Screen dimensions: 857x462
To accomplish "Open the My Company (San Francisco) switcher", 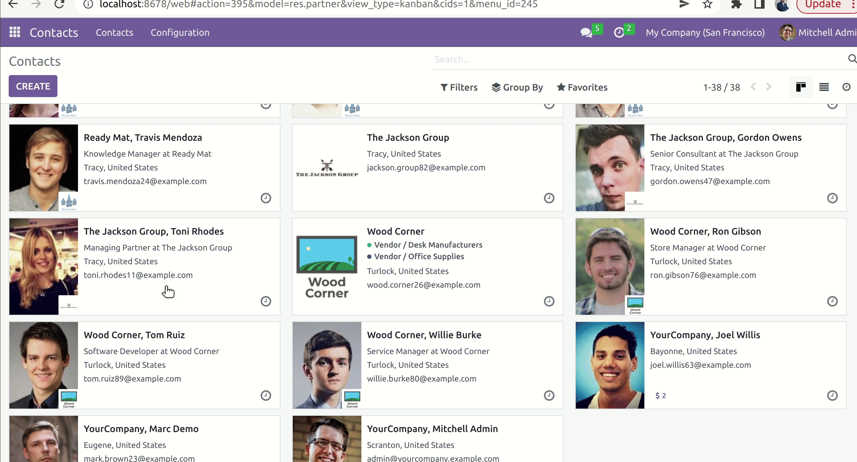I will (x=705, y=32).
